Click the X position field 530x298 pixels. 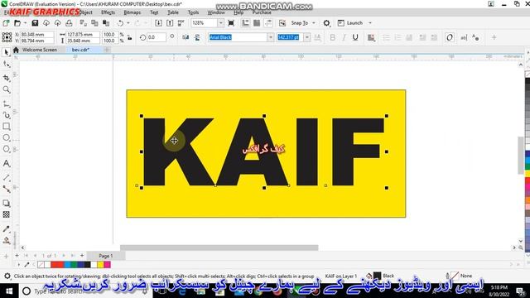point(36,35)
